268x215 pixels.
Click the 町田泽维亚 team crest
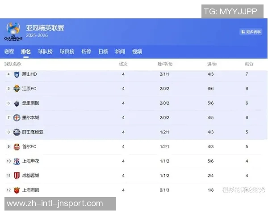17,132
